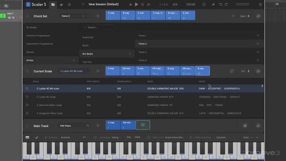Expand the Artists category chevron
Screen dimensions: 286x161
74,60
